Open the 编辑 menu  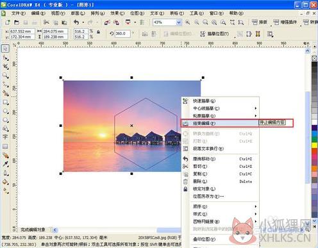(38, 13)
